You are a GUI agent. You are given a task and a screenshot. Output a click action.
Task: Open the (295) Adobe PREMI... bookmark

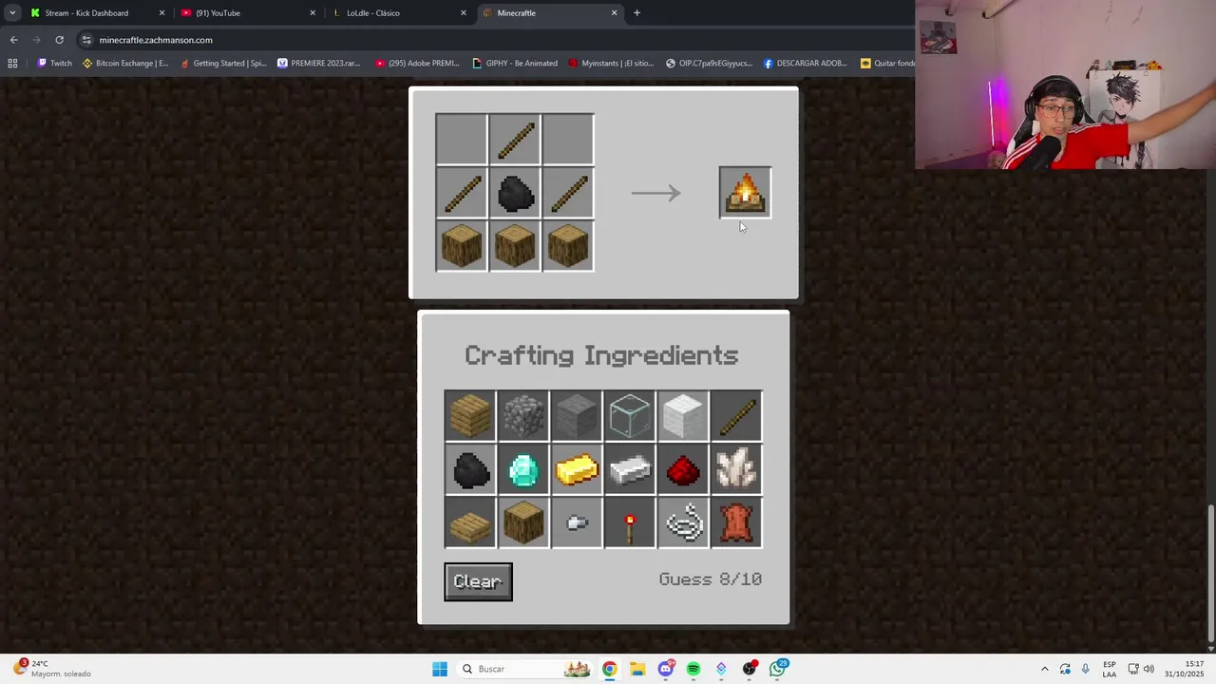tap(417, 64)
